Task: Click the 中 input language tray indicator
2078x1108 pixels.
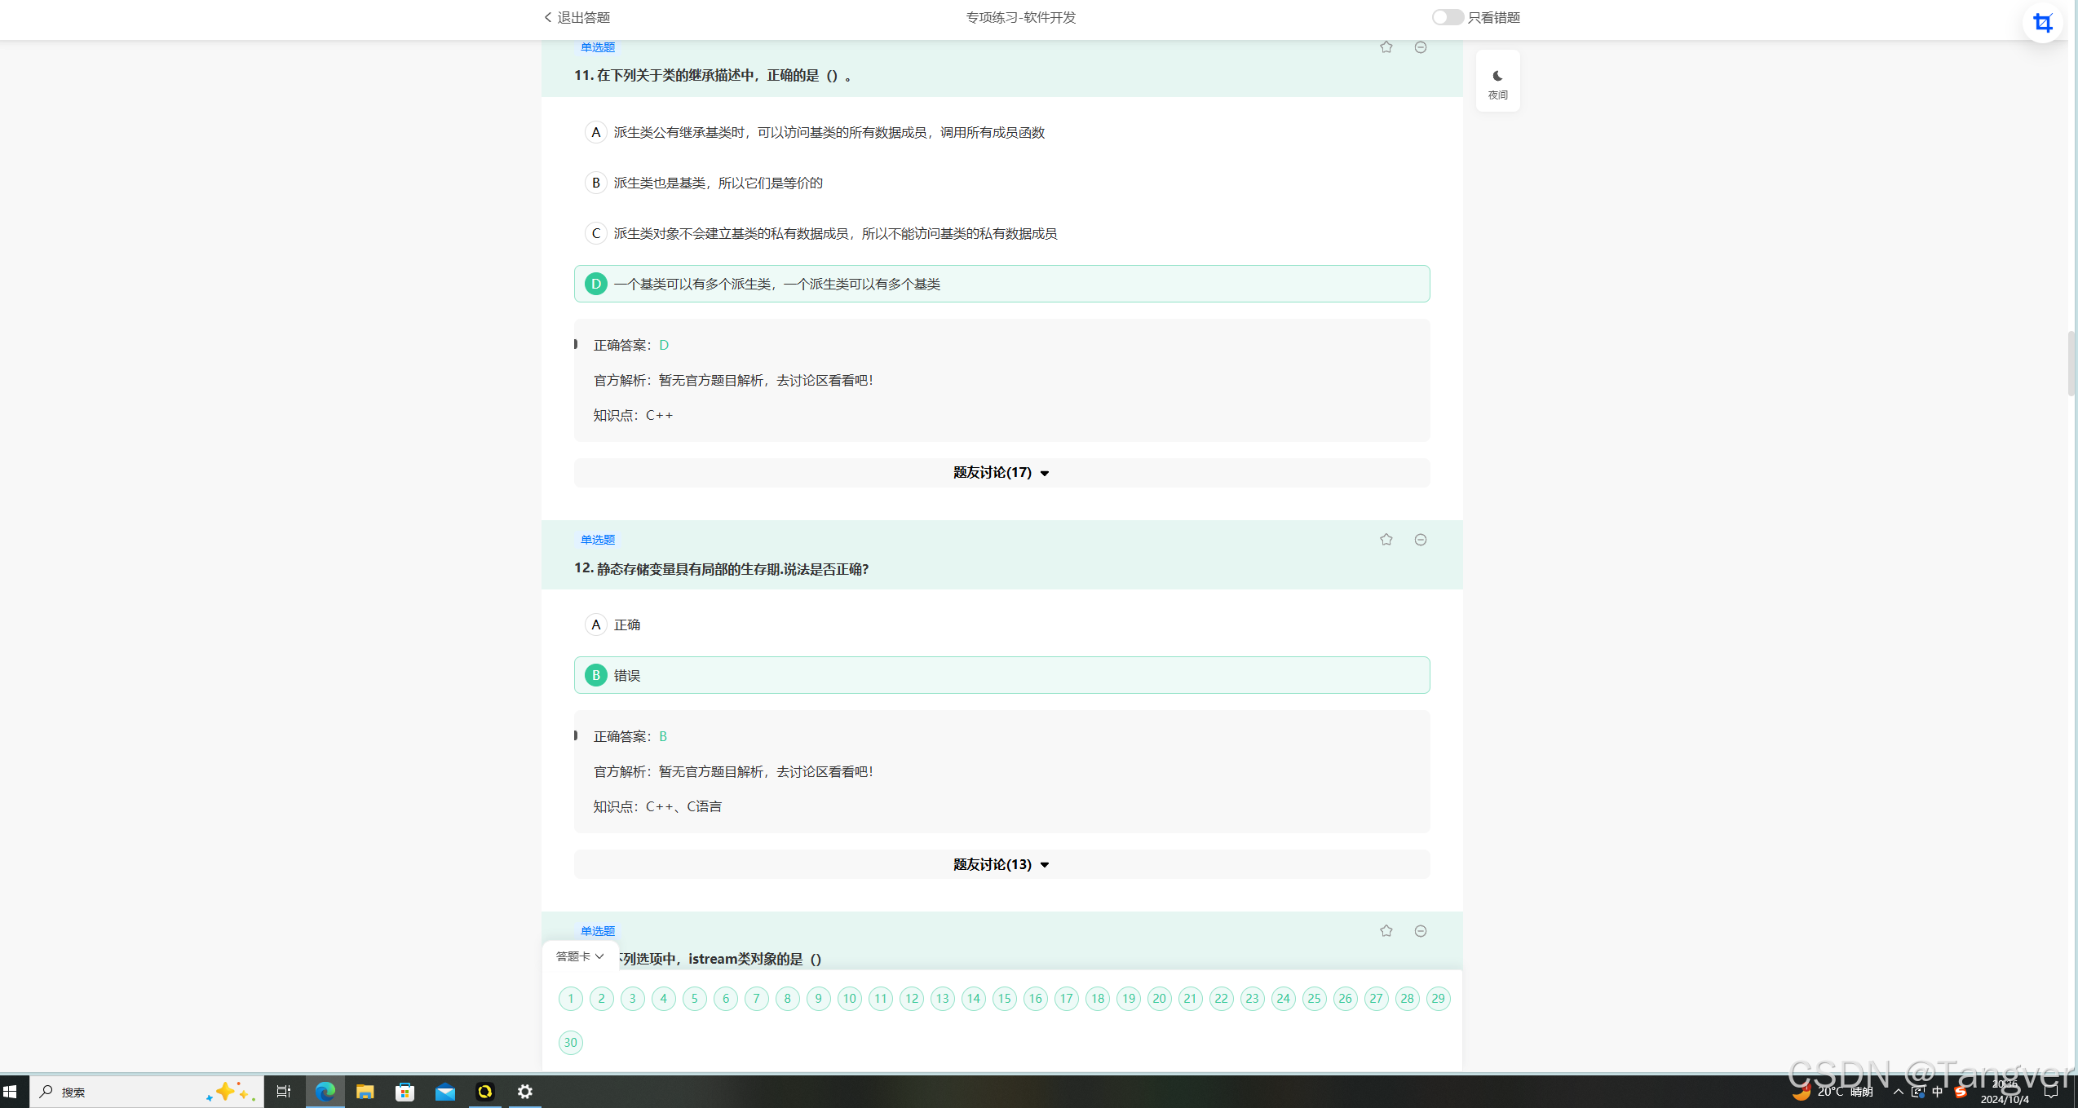Action: pyautogui.click(x=1939, y=1093)
